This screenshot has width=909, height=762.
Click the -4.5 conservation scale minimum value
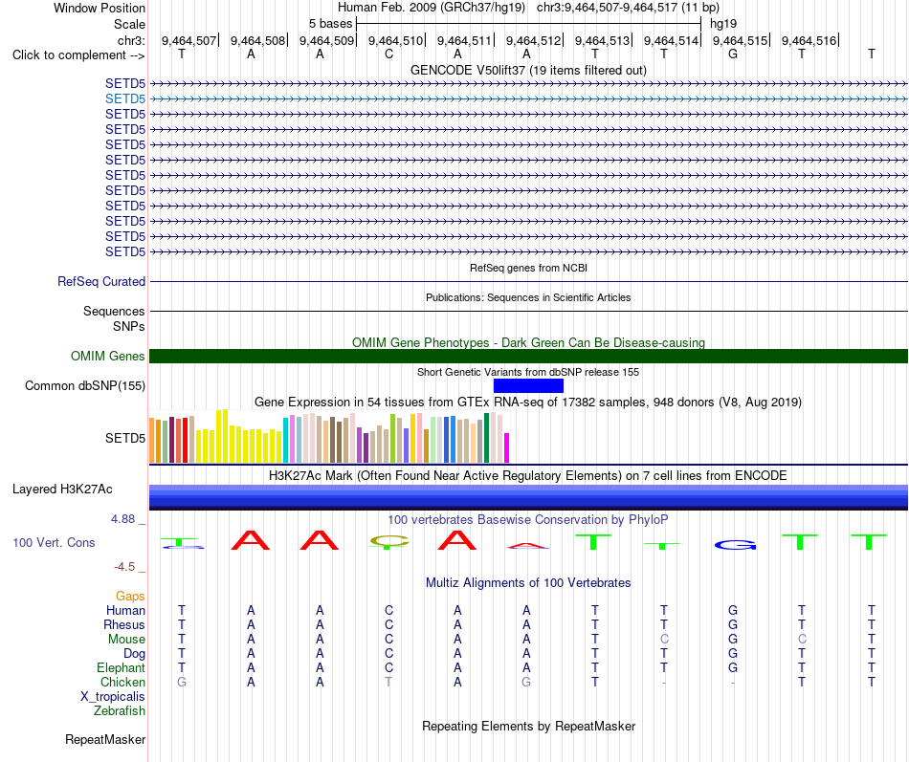124,567
